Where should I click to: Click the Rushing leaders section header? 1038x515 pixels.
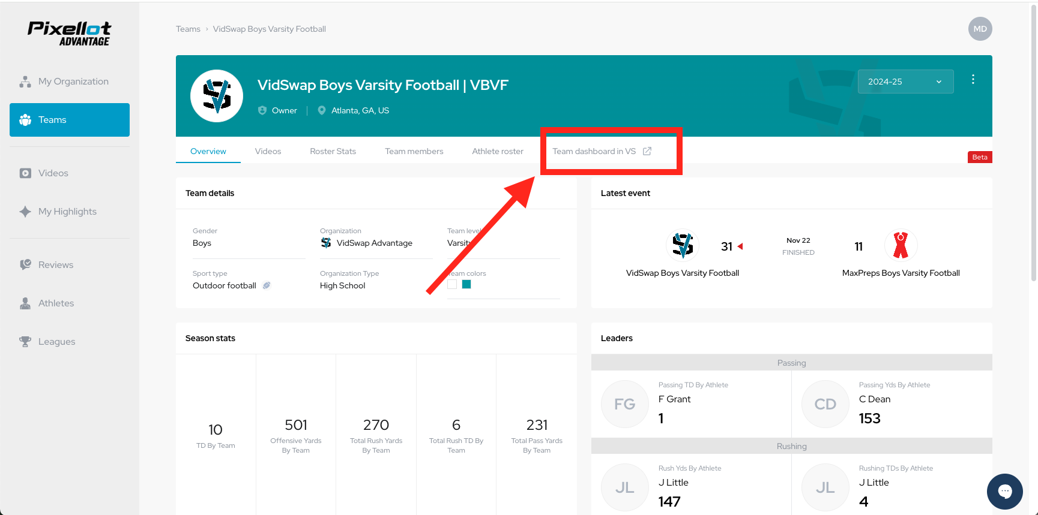point(791,446)
